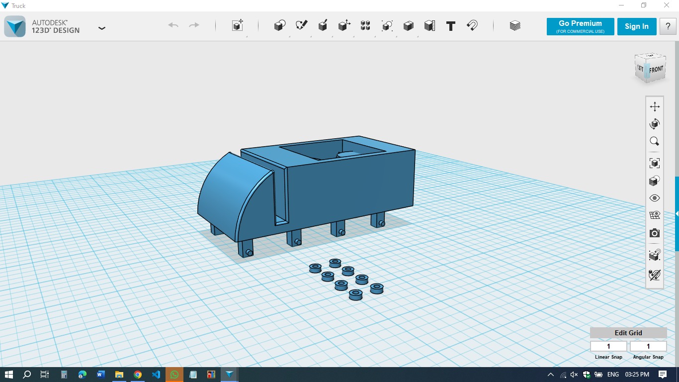Open the 123D Design application menu chevron

[x=102, y=28]
